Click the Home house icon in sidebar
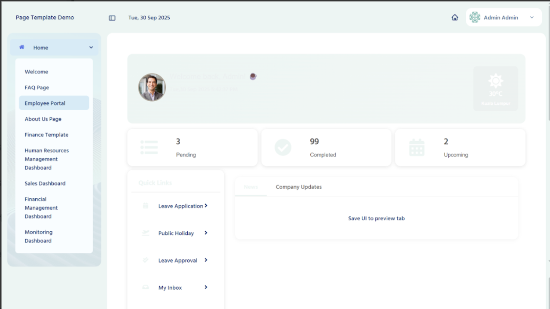The image size is (550, 309). click(x=22, y=47)
